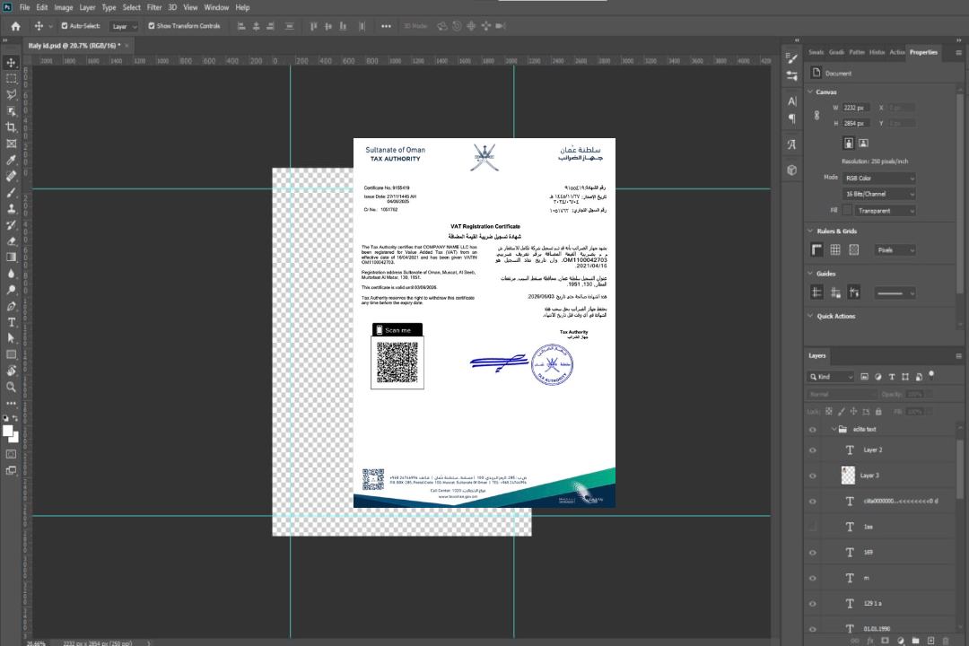Screen dimensions: 969x646
Task: Switch to the History panel tab
Action: coord(877,52)
